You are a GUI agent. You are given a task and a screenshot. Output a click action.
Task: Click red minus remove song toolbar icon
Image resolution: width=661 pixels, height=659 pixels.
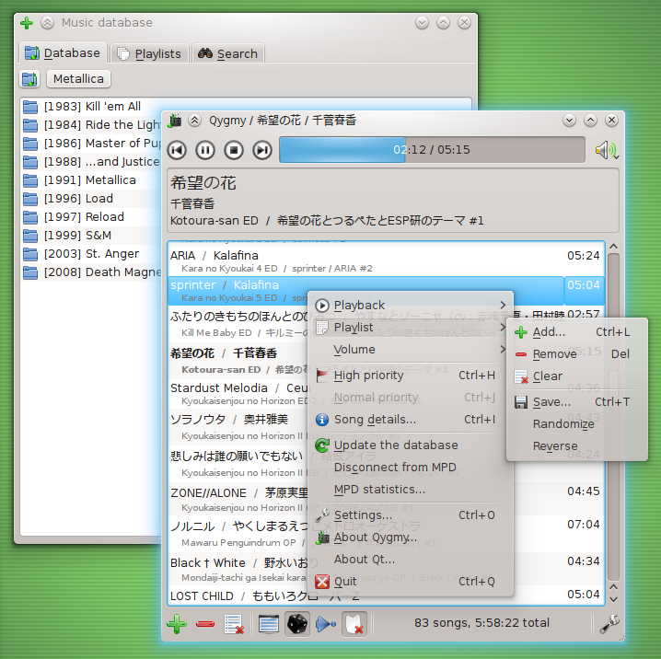click(x=205, y=624)
